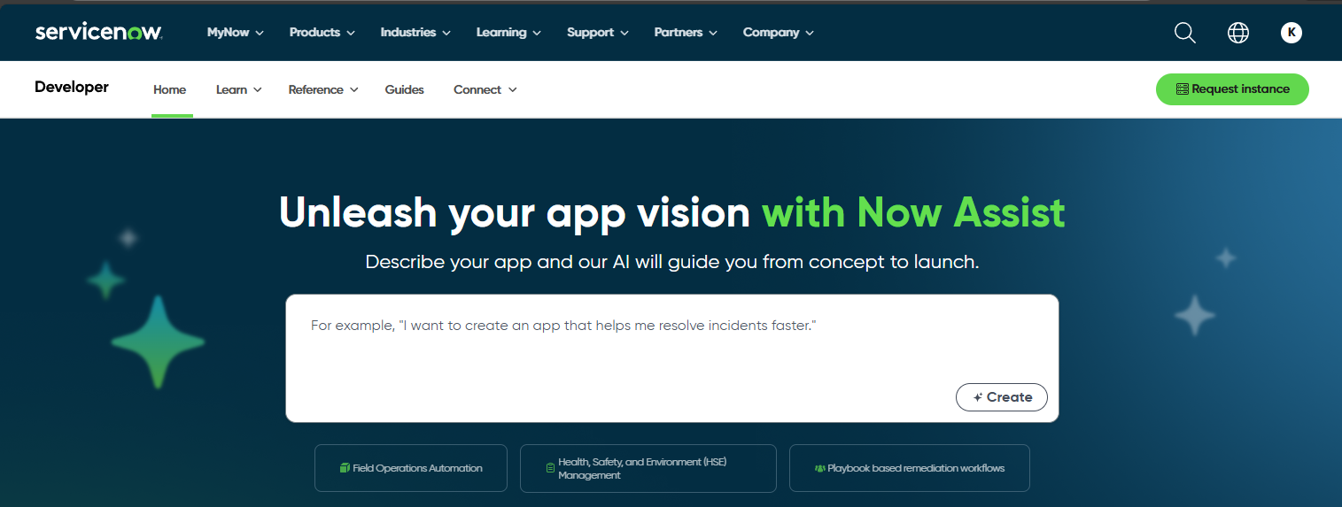Open the Connect menu in Developer nav
The width and height of the screenshot is (1342, 507).
tap(485, 89)
